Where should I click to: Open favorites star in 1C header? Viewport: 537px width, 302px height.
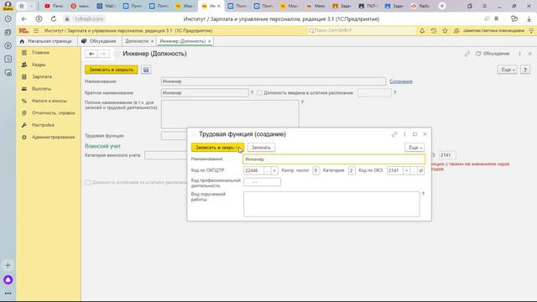445,30
